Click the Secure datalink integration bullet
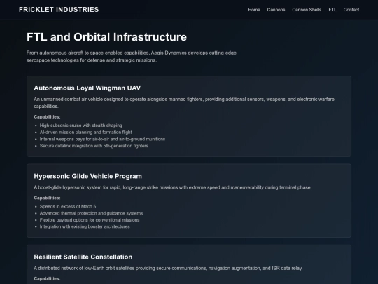 point(94,146)
